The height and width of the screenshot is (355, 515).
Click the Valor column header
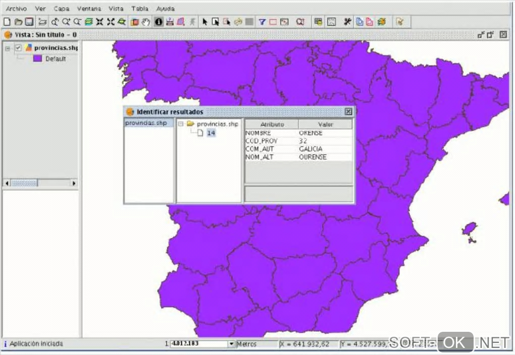[x=325, y=125]
